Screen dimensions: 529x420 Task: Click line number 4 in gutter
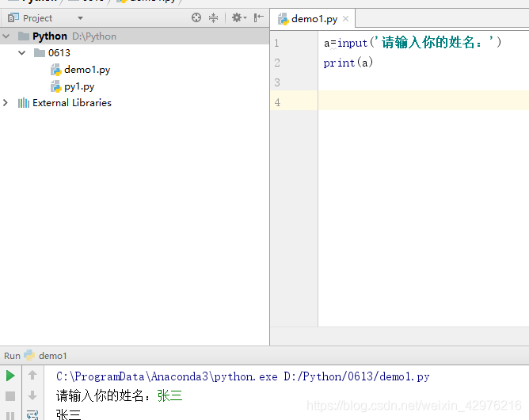pos(277,102)
